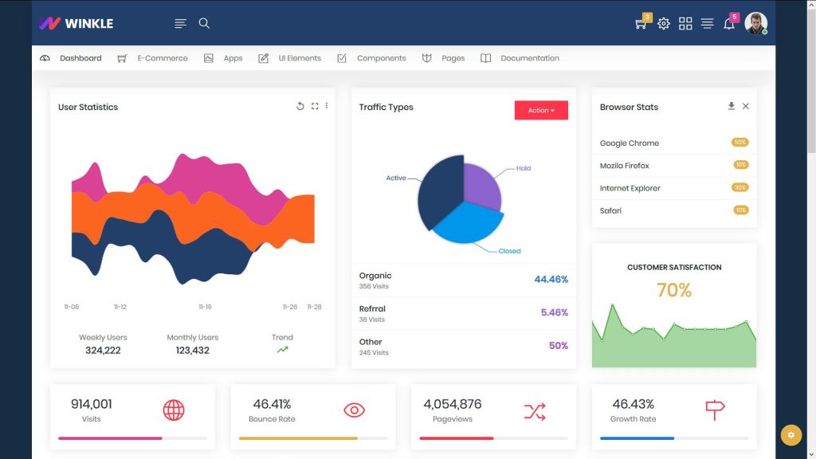Open the grid apps menu in the header
The height and width of the screenshot is (459, 816).
pos(685,23)
